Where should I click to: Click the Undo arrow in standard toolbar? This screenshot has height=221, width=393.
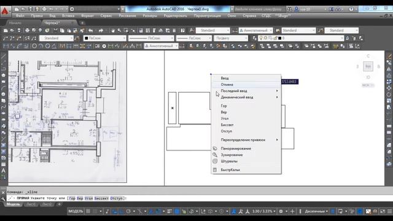click(90, 31)
